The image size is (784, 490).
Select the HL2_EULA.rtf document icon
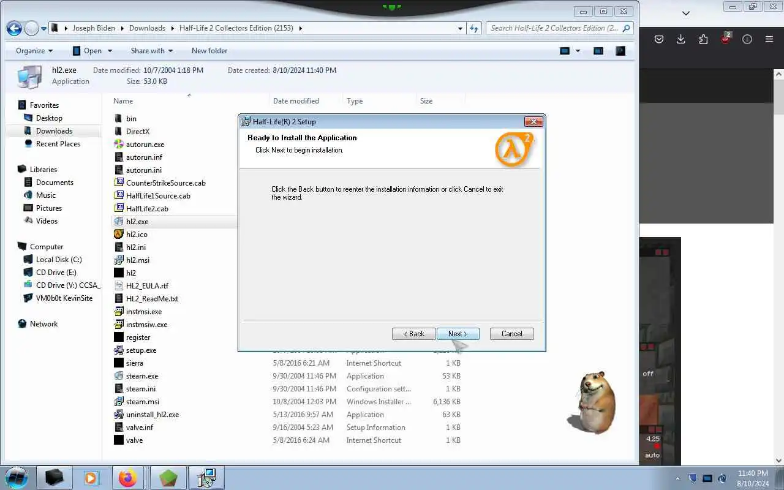coord(119,285)
